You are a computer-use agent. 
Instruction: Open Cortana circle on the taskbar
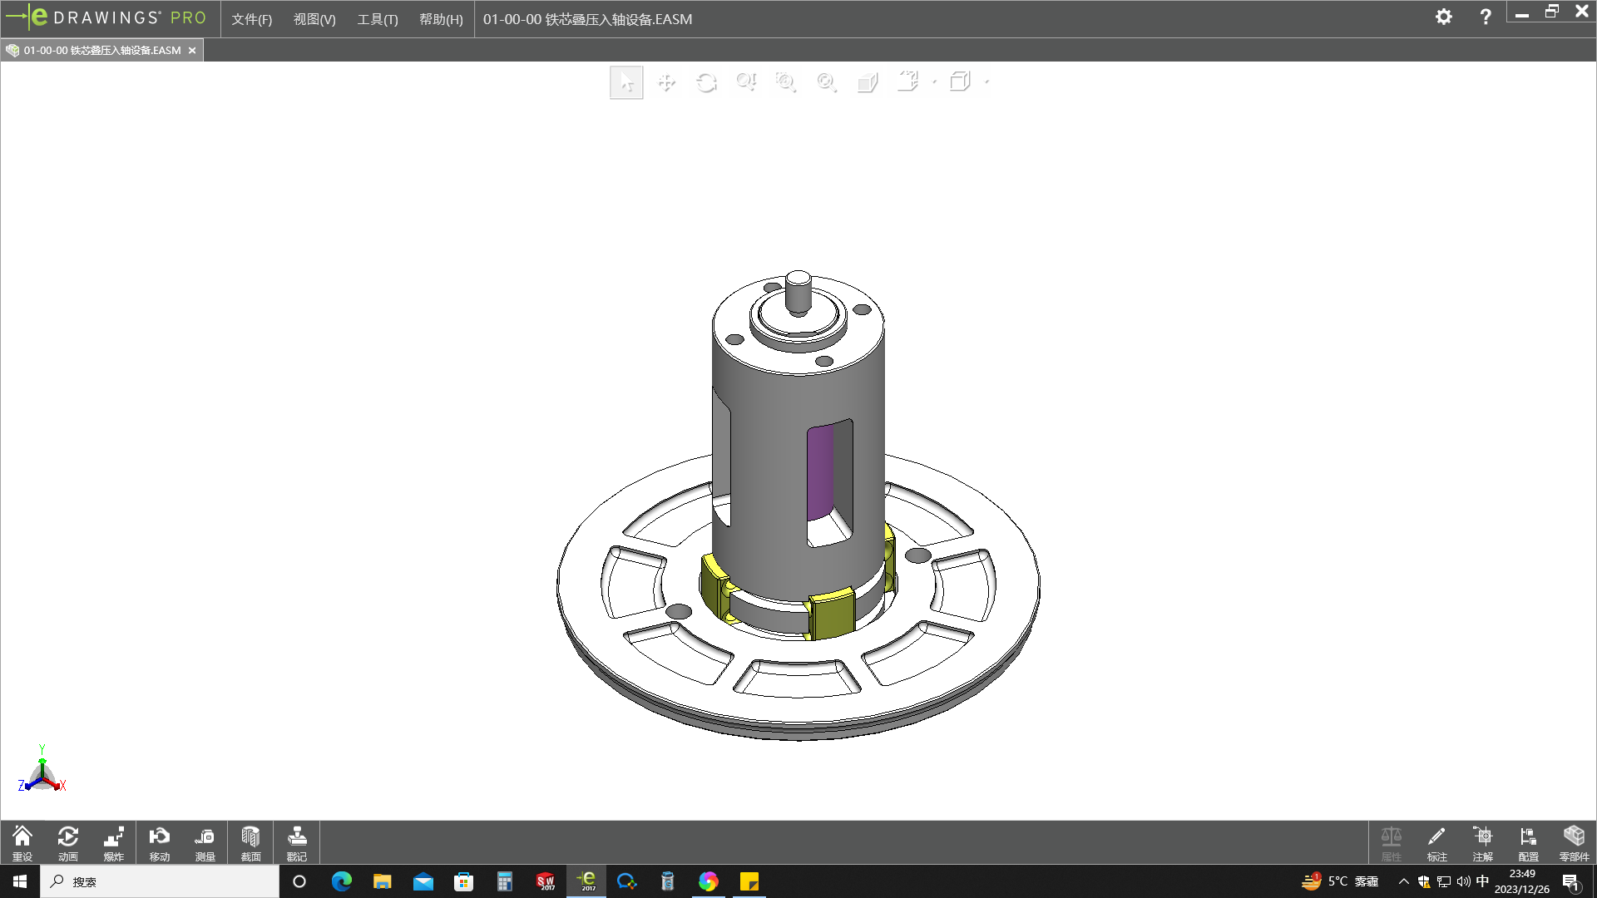tap(299, 881)
